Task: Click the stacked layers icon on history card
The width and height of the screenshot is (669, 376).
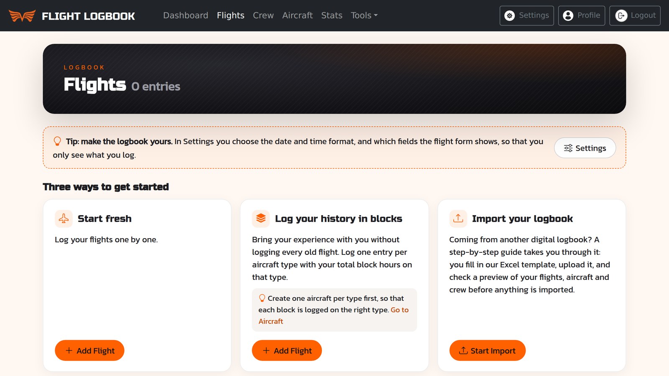Action: point(261,218)
